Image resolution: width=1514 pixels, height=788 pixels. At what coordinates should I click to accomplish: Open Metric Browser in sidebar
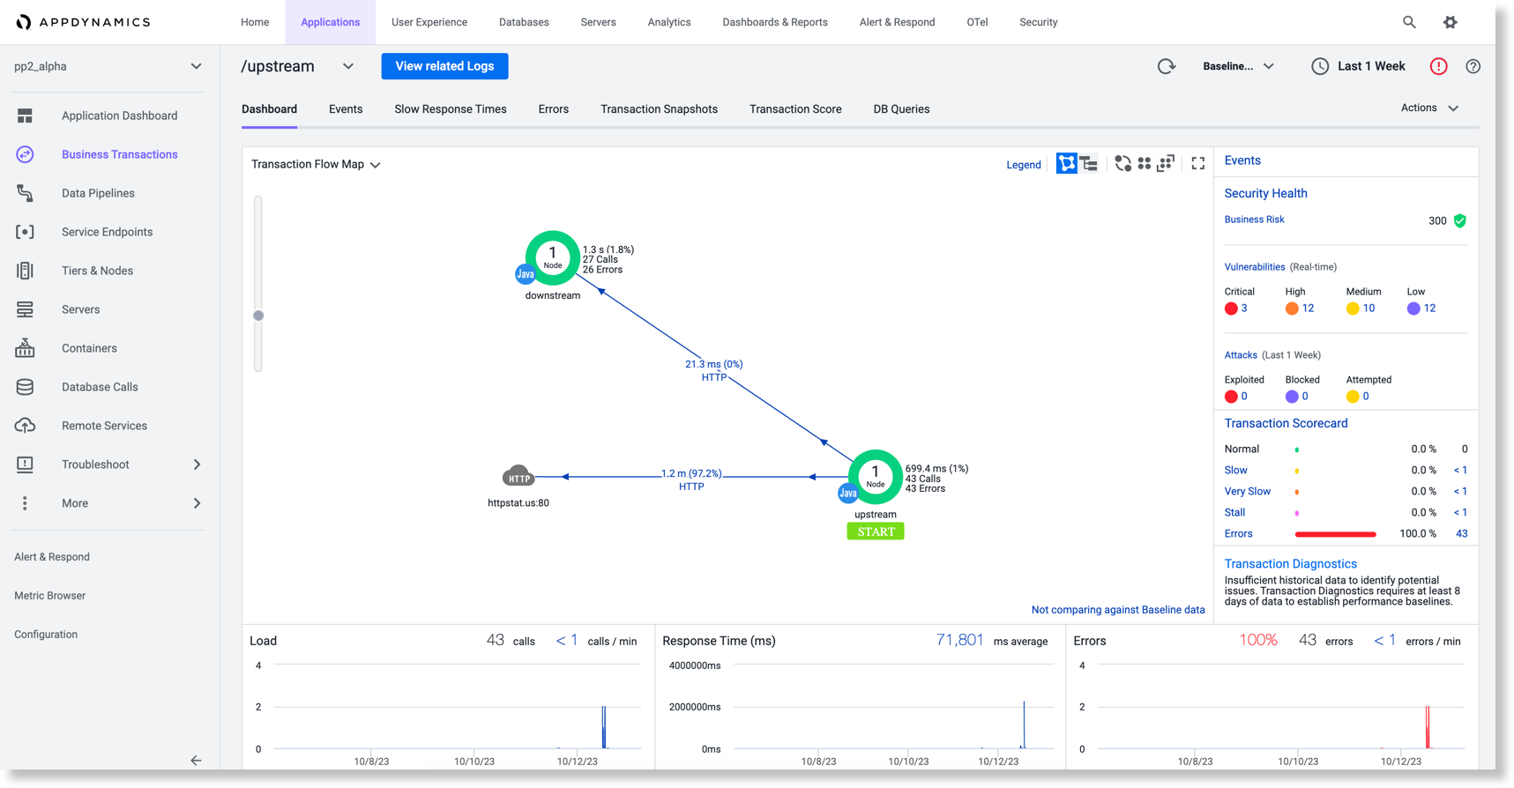(50, 596)
